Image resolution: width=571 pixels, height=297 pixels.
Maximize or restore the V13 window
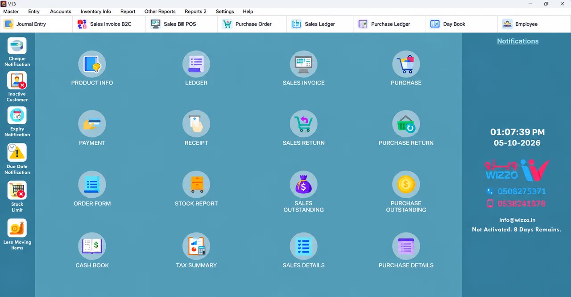546,4
